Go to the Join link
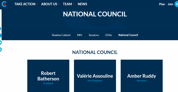The height and width of the screenshot is (92, 178). (x=170, y=4)
